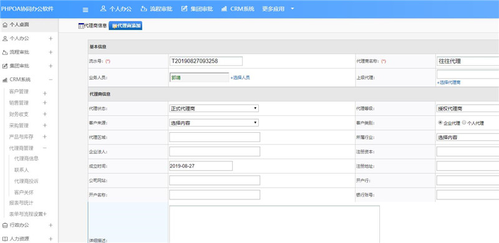Click the 人力资源 book icon in sidebar
This screenshot has width=499, height=243.
[5, 239]
